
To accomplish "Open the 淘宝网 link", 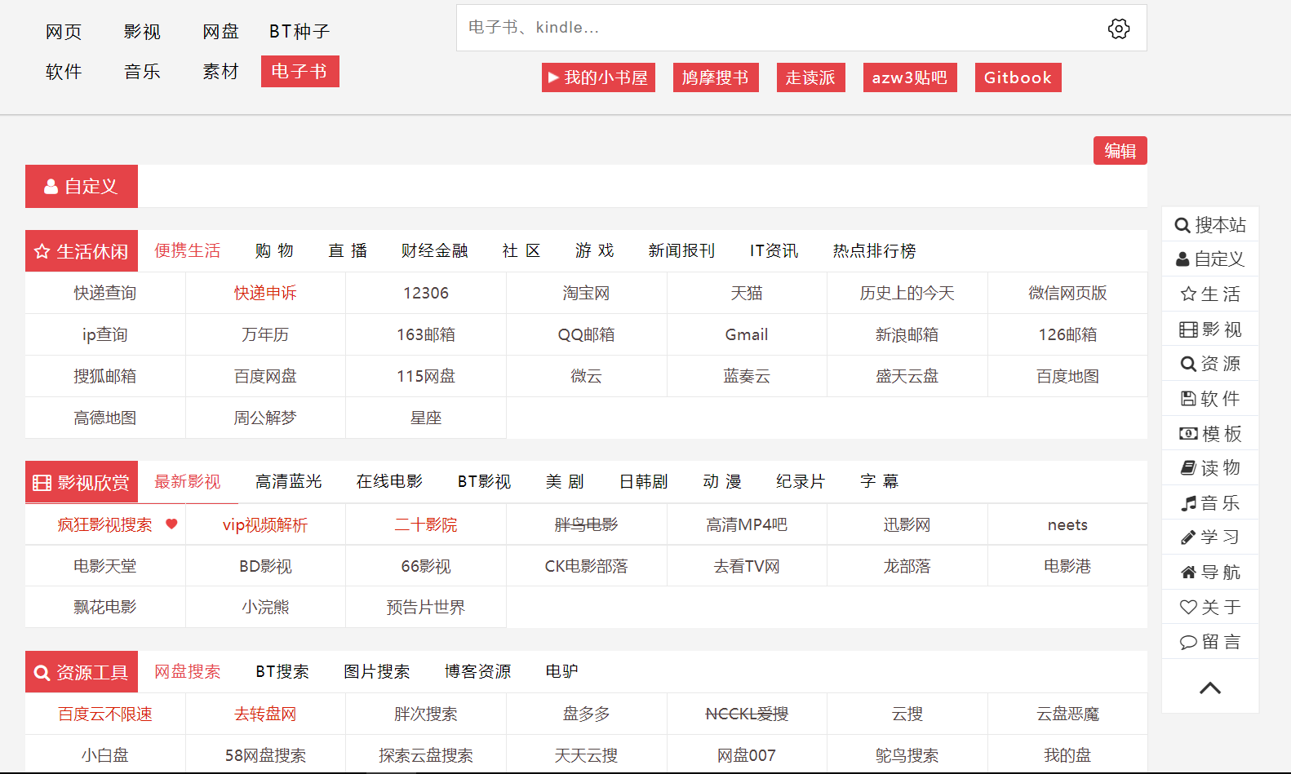I will (x=586, y=294).
